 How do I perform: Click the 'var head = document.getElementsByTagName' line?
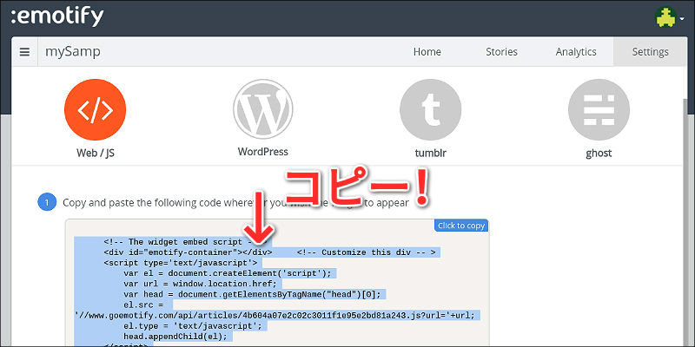[x=252, y=294]
